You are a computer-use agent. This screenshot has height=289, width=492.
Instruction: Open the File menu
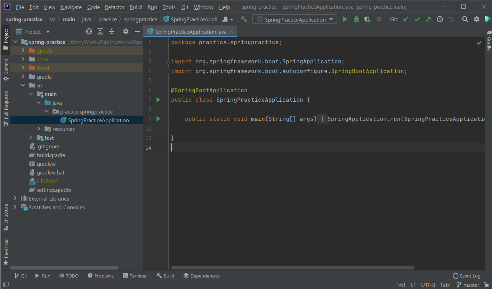pos(20,7)
